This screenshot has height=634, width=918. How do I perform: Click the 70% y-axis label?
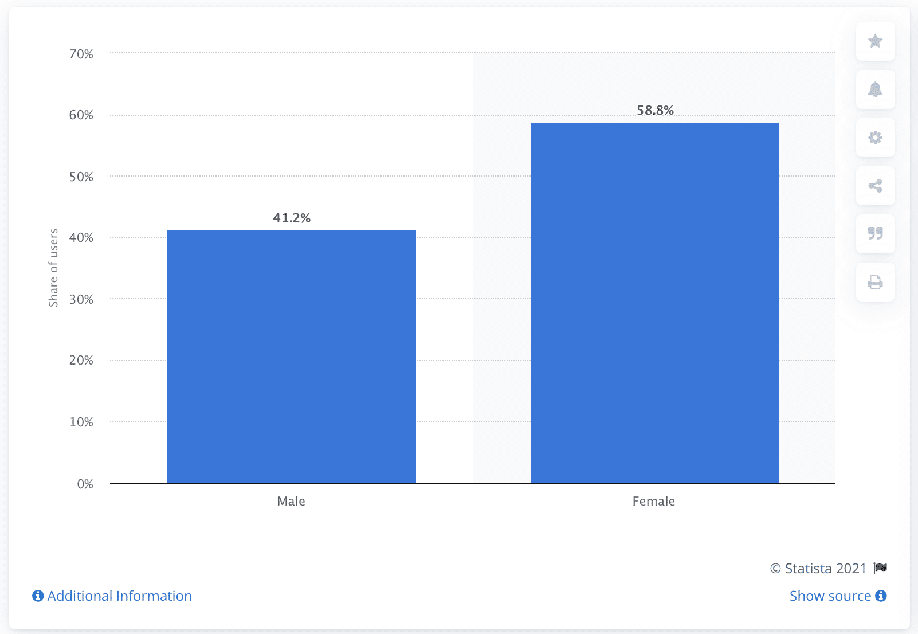point(81,54)
